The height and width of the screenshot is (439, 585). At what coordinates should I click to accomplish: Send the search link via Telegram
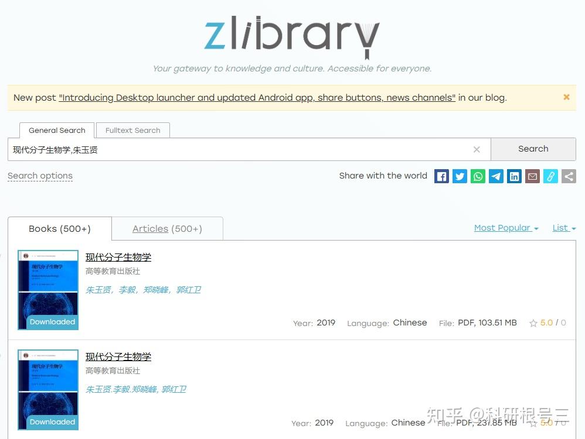coord(496,176)
